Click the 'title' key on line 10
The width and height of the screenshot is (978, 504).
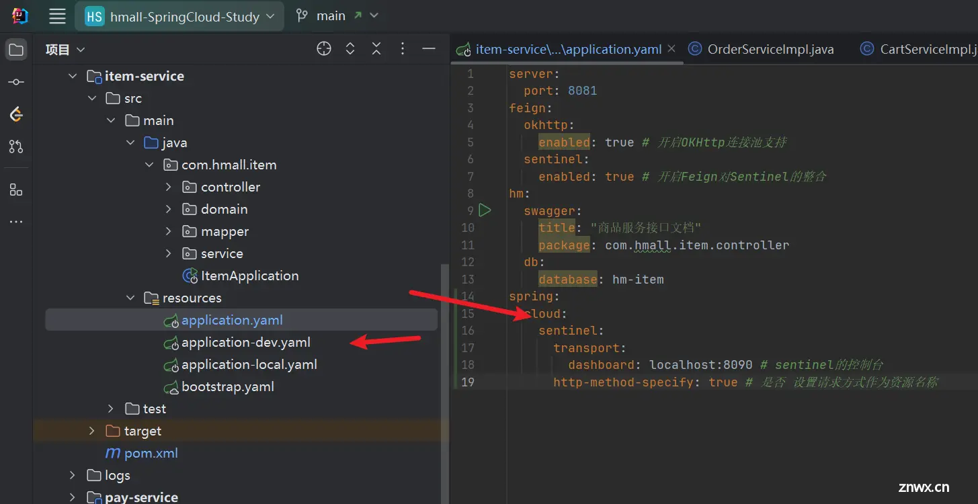tap(557, 228)
